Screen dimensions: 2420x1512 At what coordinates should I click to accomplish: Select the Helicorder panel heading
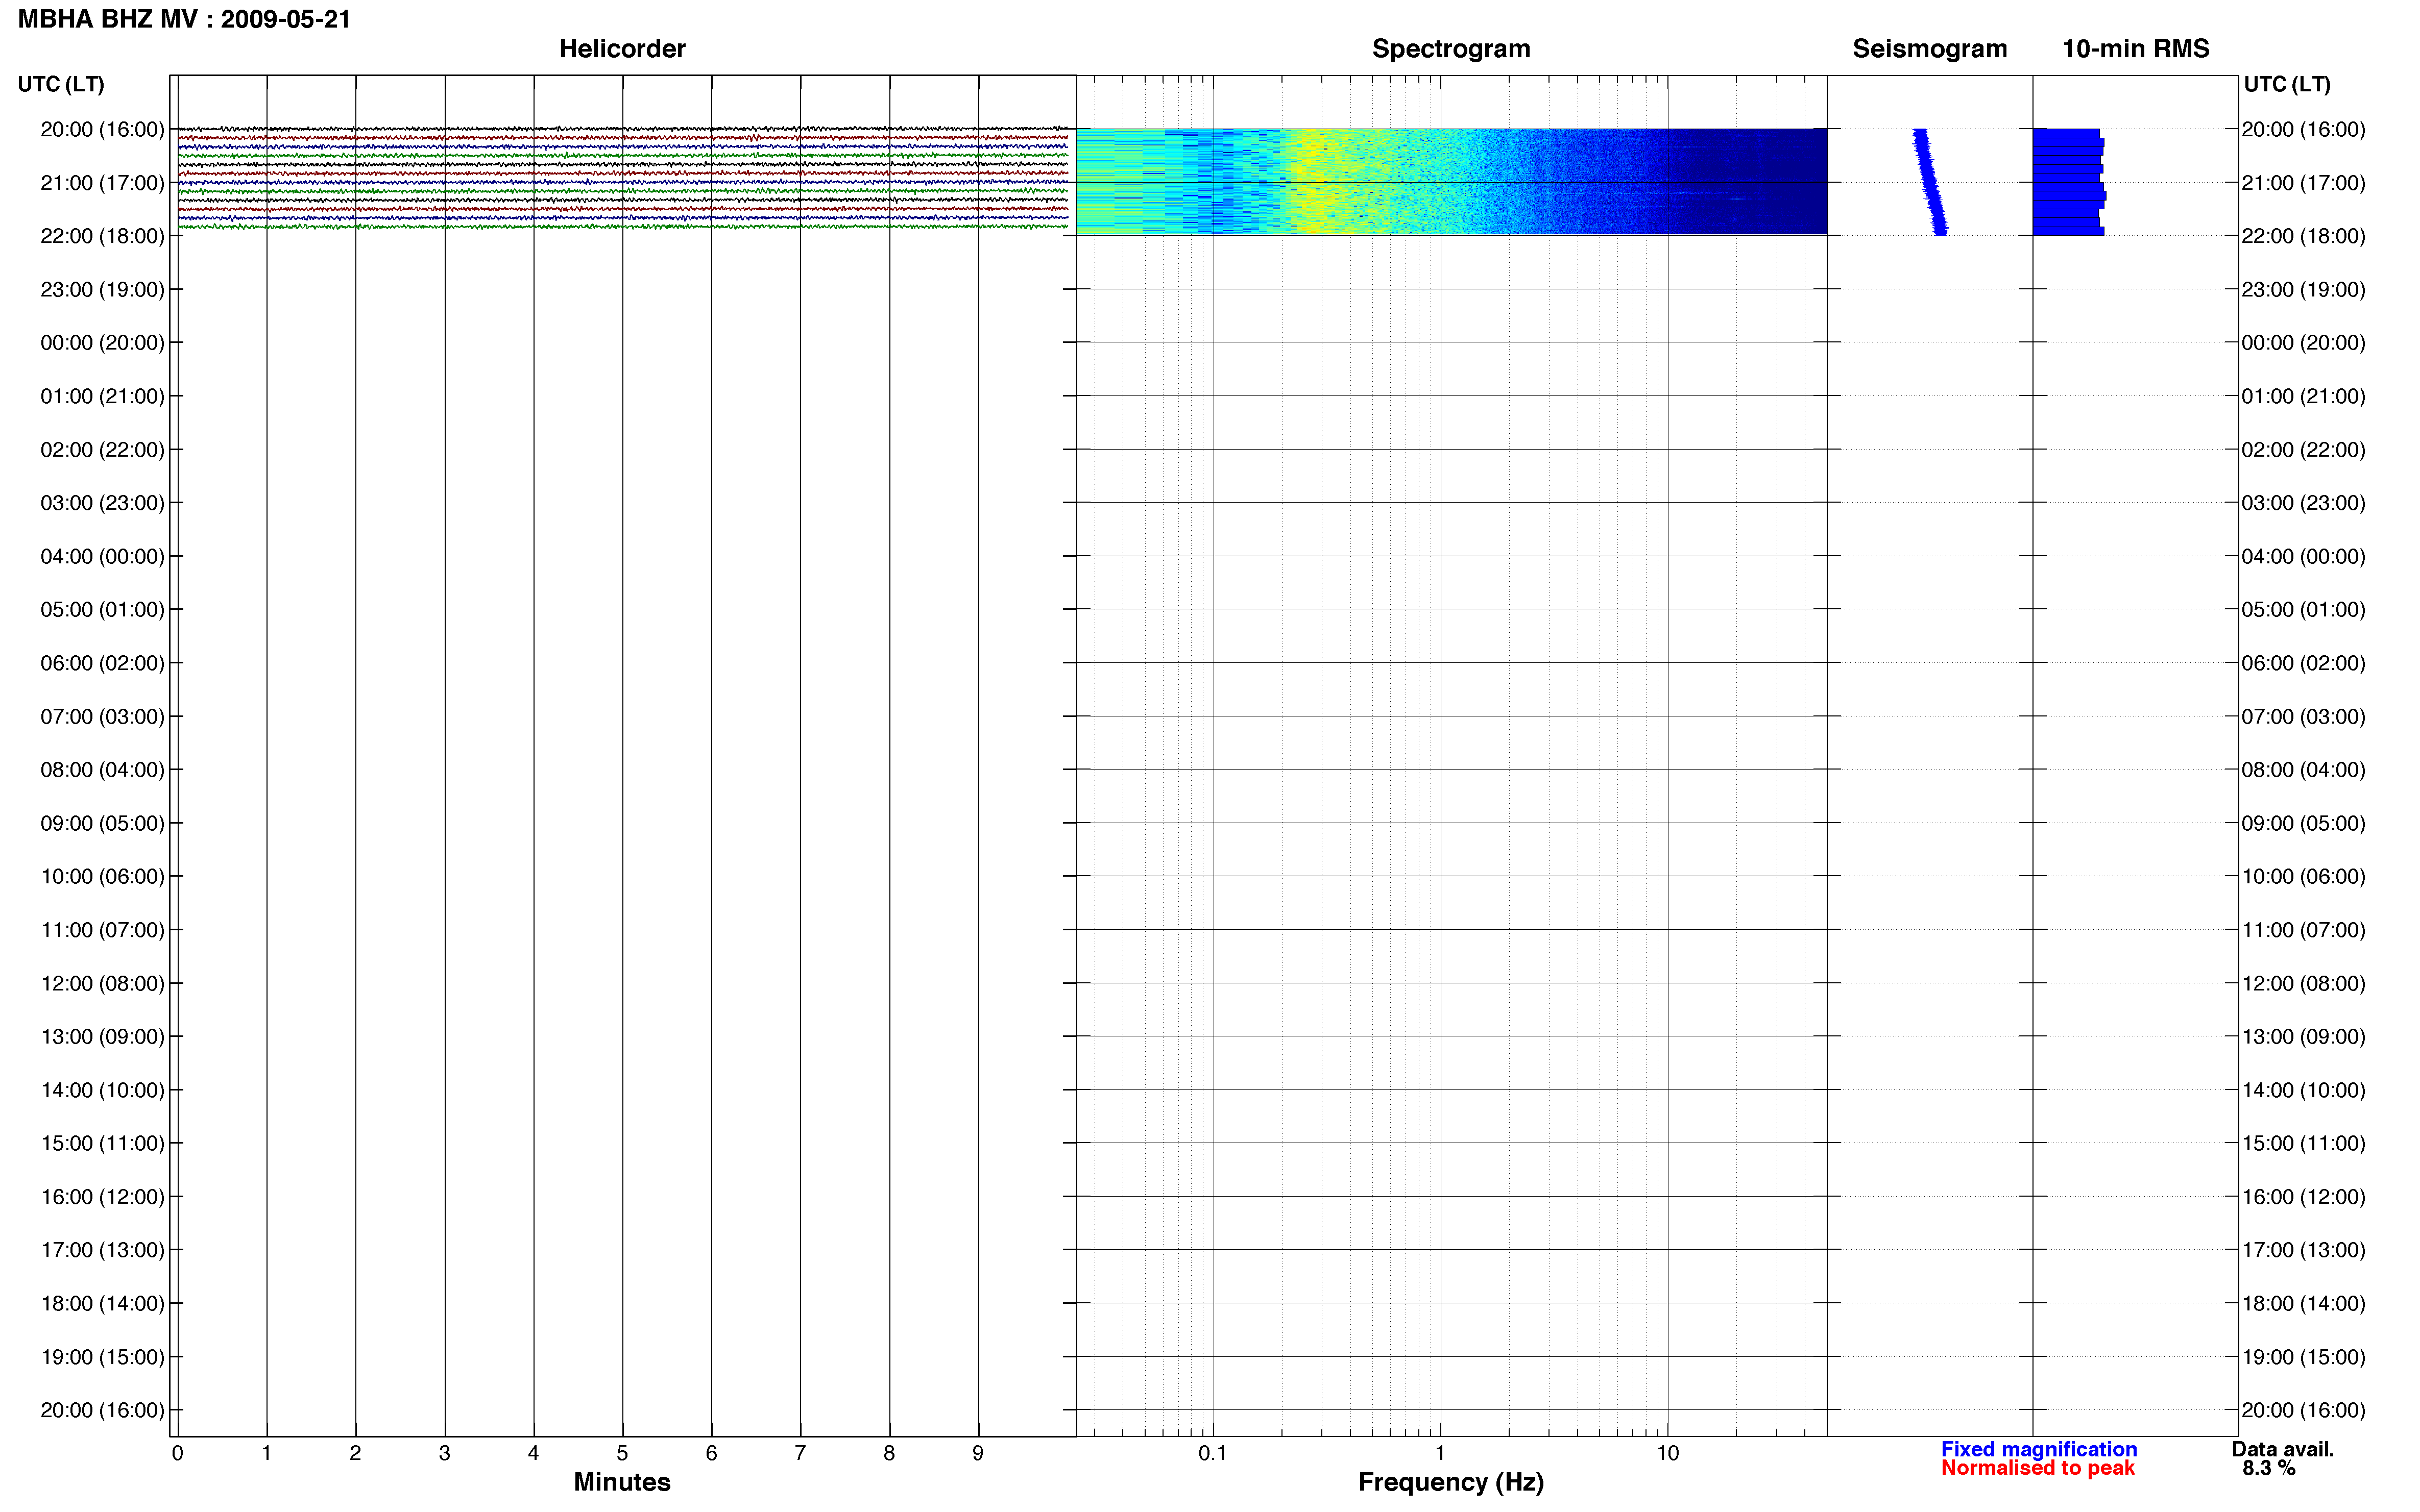(x=622, y=49)
